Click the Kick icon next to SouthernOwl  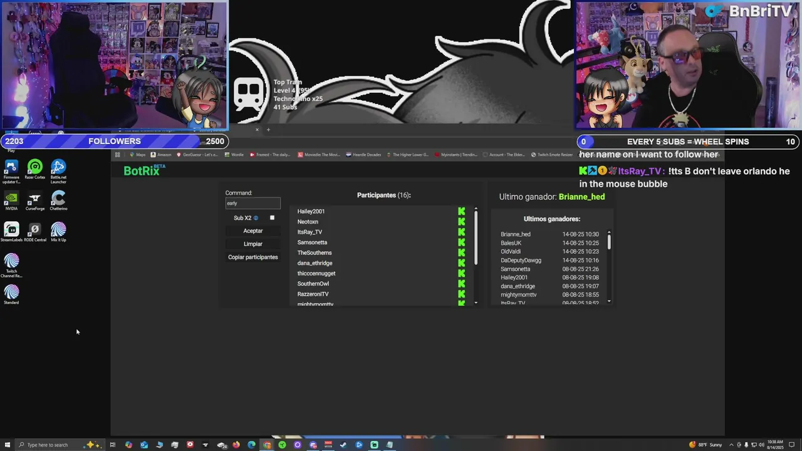tap(462, 284)
